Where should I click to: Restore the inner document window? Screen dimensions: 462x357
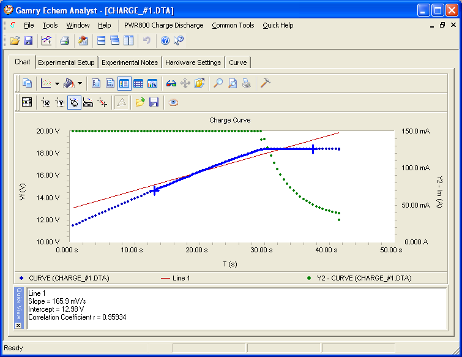coord(442,25)
